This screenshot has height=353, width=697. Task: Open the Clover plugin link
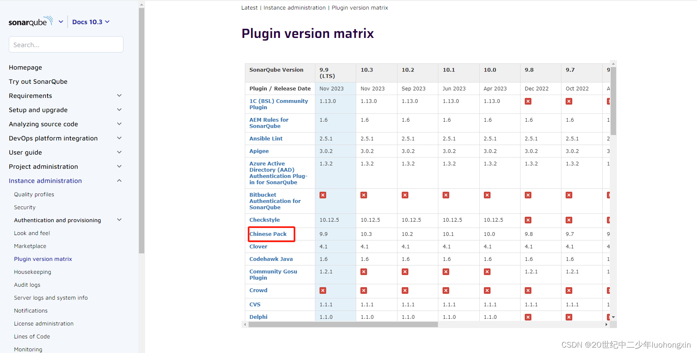[258, 246]
